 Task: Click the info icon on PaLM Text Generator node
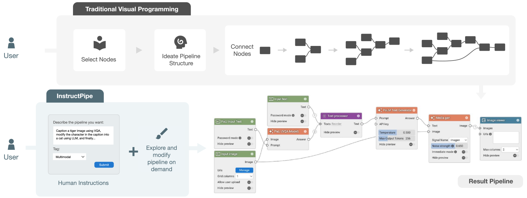[414, 110]
